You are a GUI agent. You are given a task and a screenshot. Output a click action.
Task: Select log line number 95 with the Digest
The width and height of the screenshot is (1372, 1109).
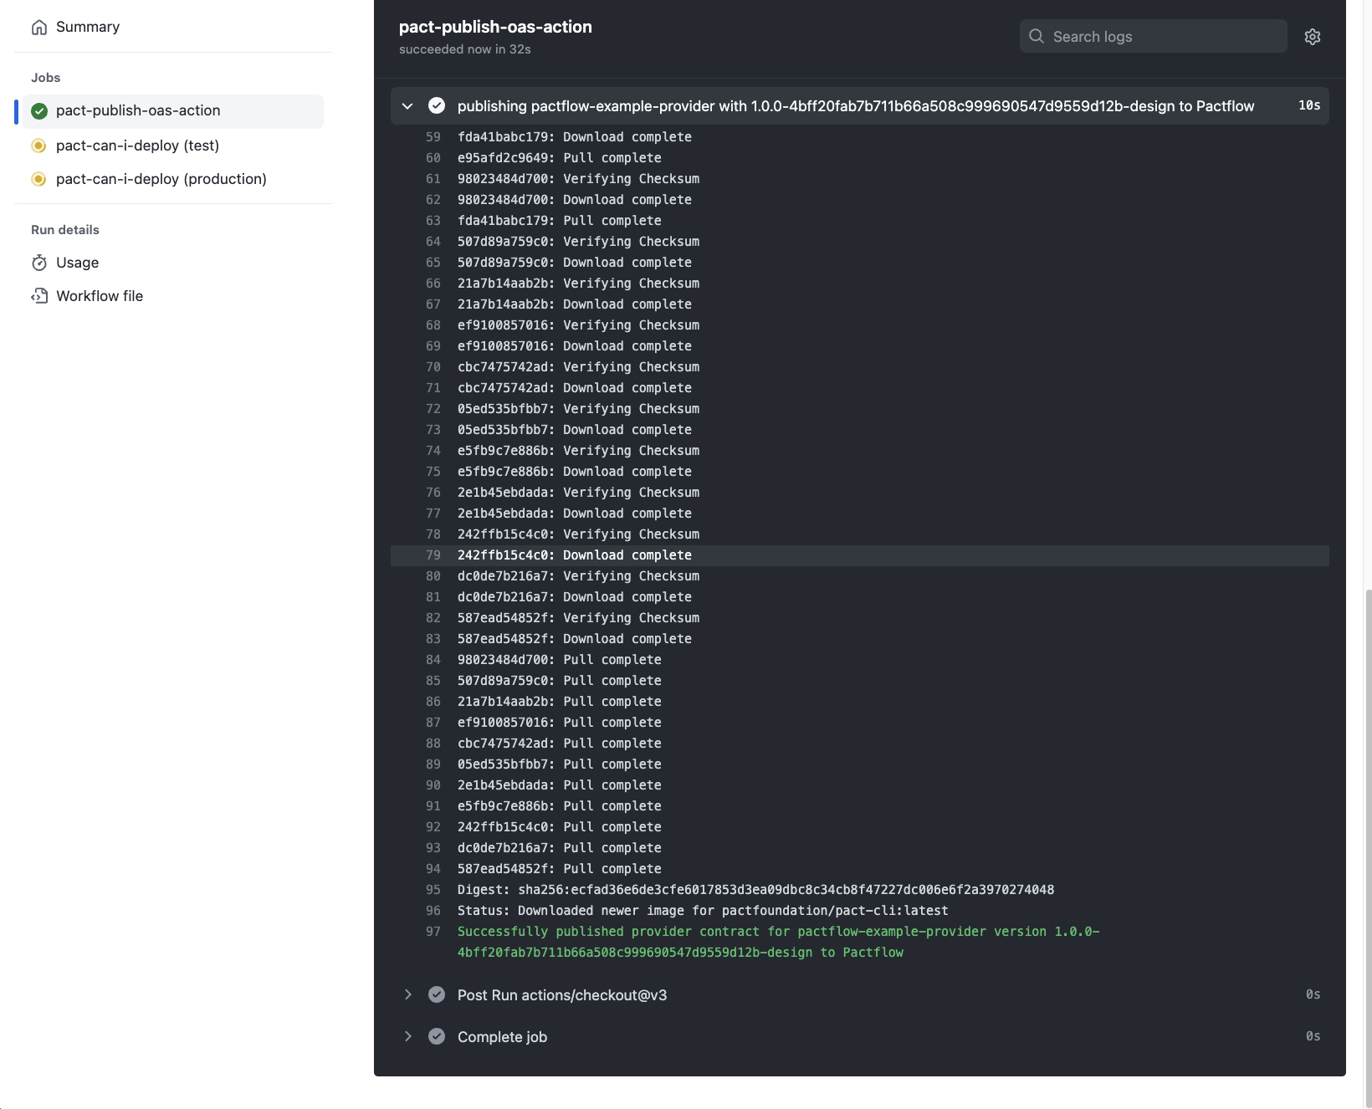pos(755,889)
